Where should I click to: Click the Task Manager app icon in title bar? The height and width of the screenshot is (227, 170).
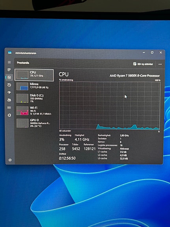point(10,53)
